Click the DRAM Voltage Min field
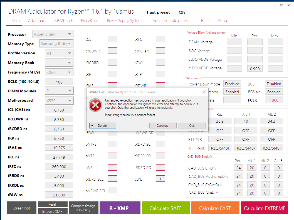 [x=234, y=42]
